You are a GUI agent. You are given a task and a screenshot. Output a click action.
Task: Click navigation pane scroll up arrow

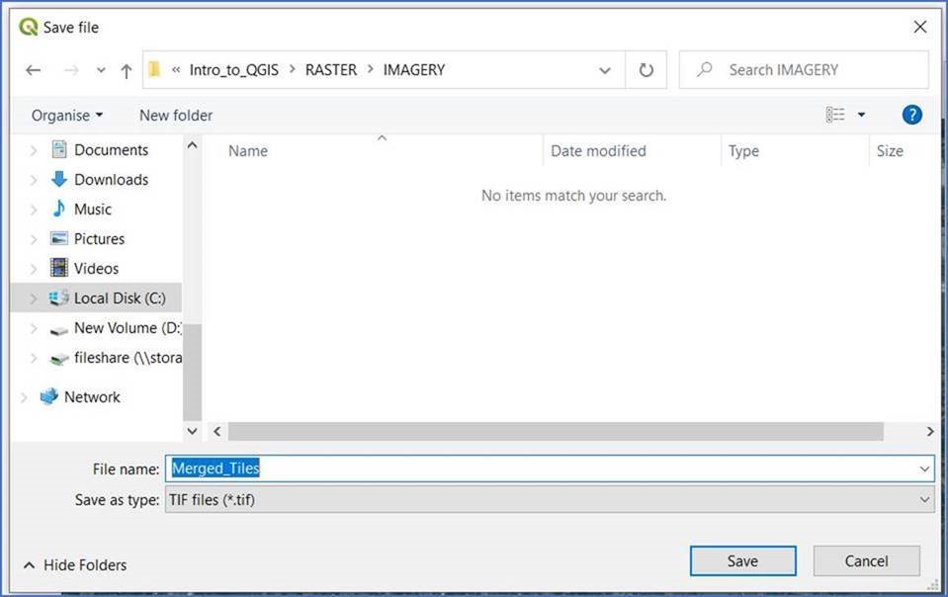pyautogui.click(x=192, y=145)
